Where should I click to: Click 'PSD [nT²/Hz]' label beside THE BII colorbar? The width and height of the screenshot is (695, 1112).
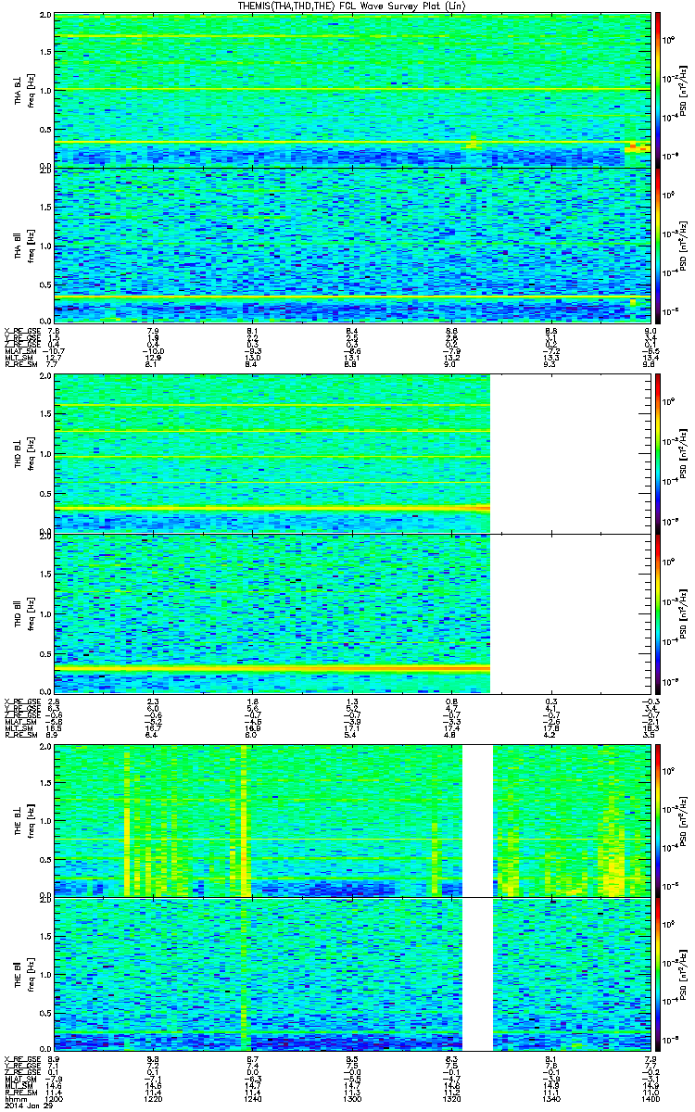click(684, 974)
